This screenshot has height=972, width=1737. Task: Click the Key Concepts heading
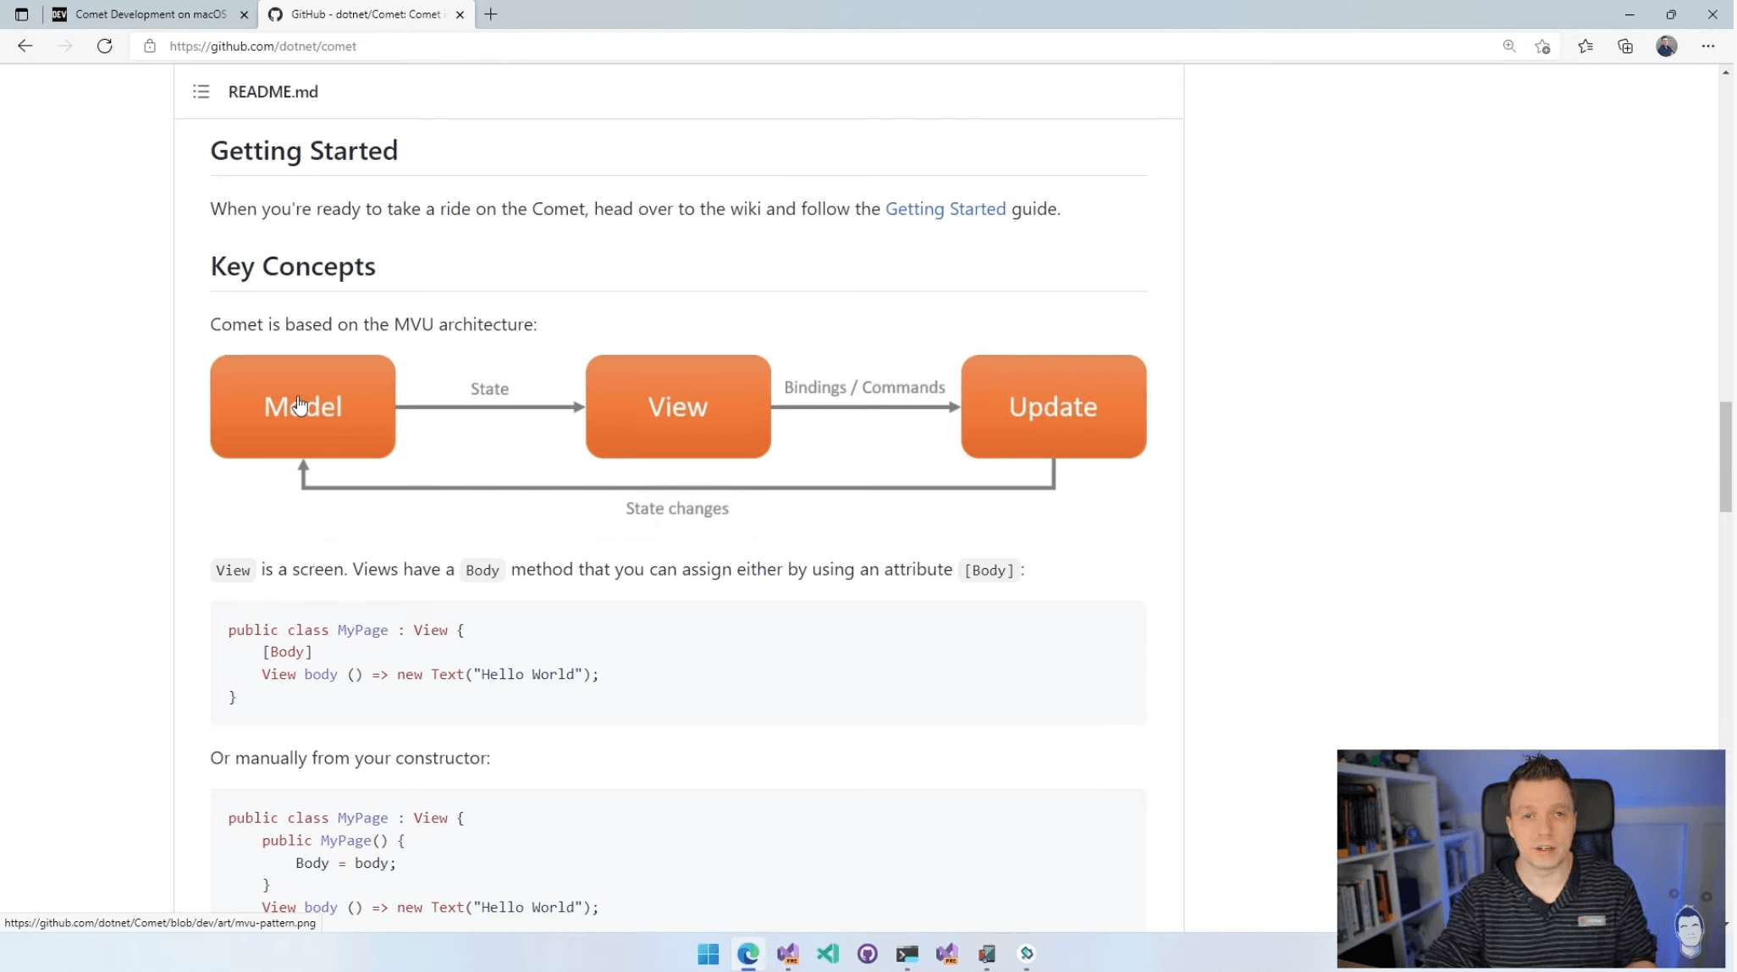tap(293, 267)
